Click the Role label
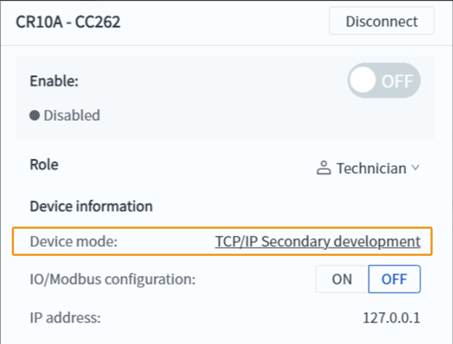This screenshot has width=453, height=344. click(44, 165)
